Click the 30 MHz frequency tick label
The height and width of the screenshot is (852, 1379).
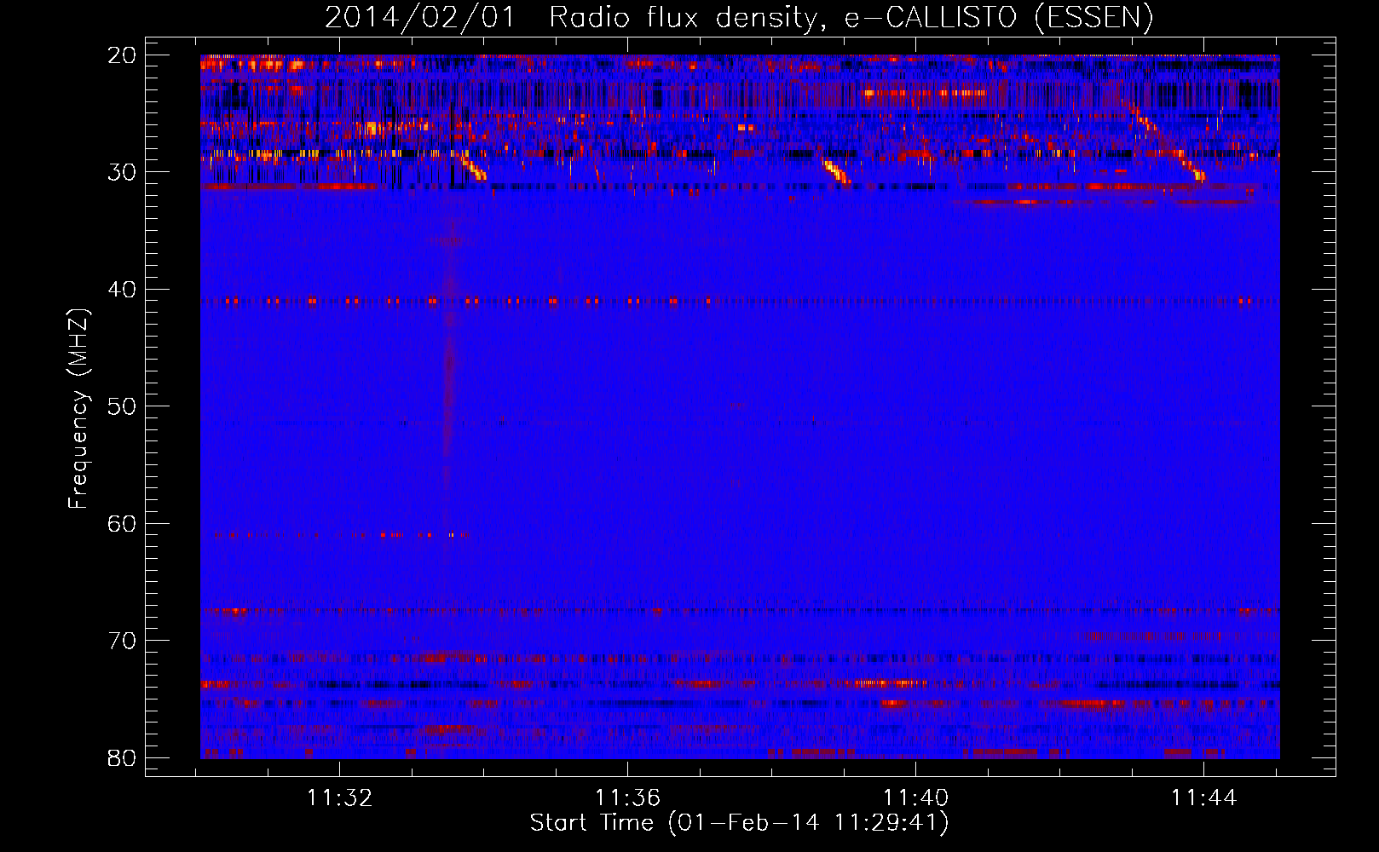tap(122, 172)
